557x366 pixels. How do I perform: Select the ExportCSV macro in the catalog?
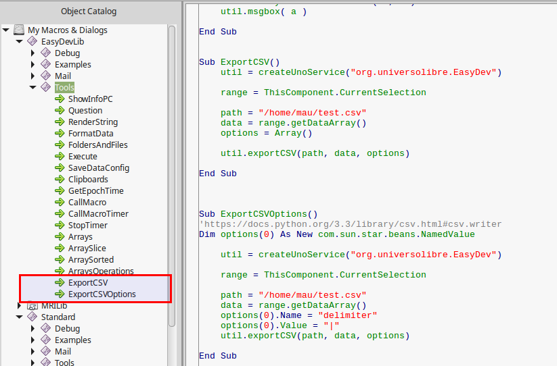click(x=87, y=283)
